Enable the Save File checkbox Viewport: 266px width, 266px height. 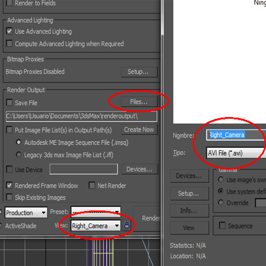coord(9,103)
